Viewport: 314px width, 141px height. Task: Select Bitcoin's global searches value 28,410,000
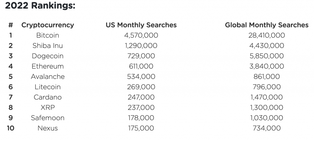point(266,35)
